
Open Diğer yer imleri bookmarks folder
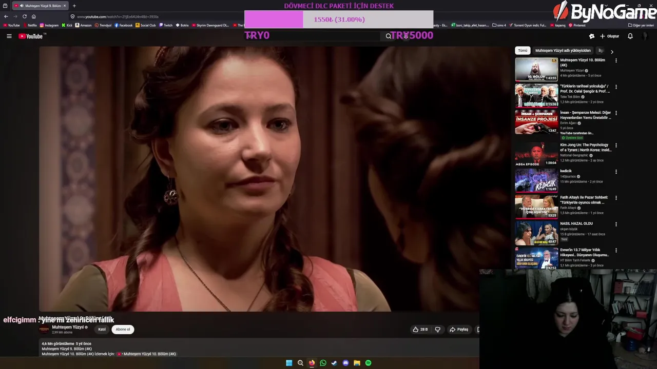point(641,25)
